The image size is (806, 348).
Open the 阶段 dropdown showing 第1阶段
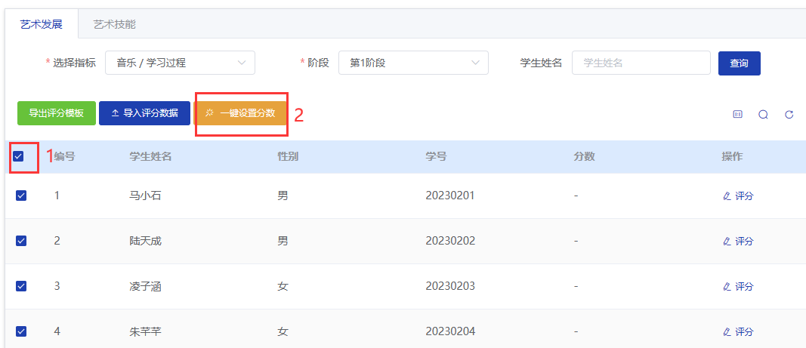coord(413,63)
